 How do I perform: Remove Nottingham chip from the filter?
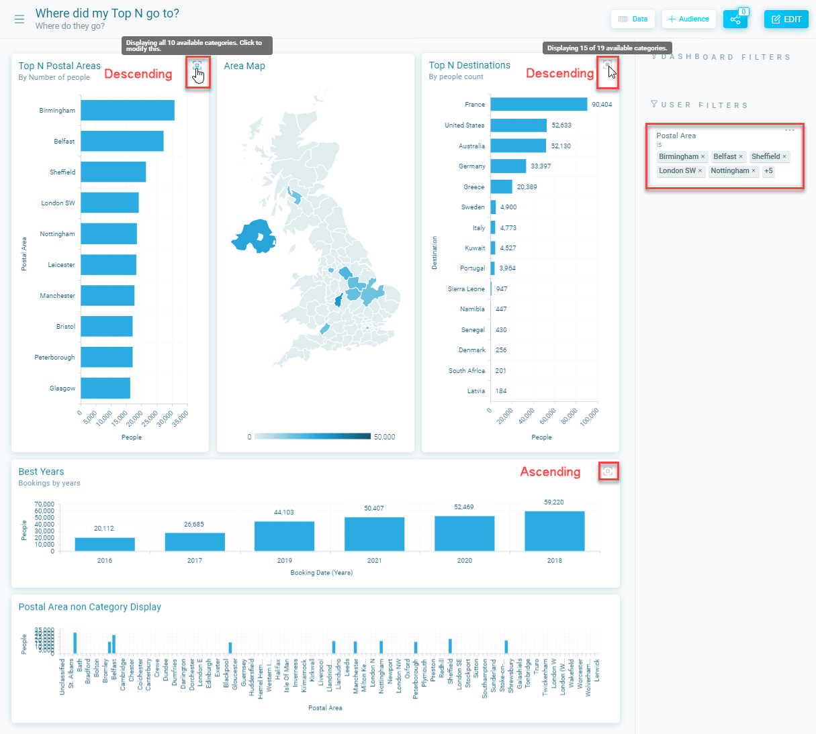coord(754,171)
